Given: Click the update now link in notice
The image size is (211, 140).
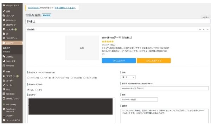Looking at the screenshot, I should coord(65,8).
